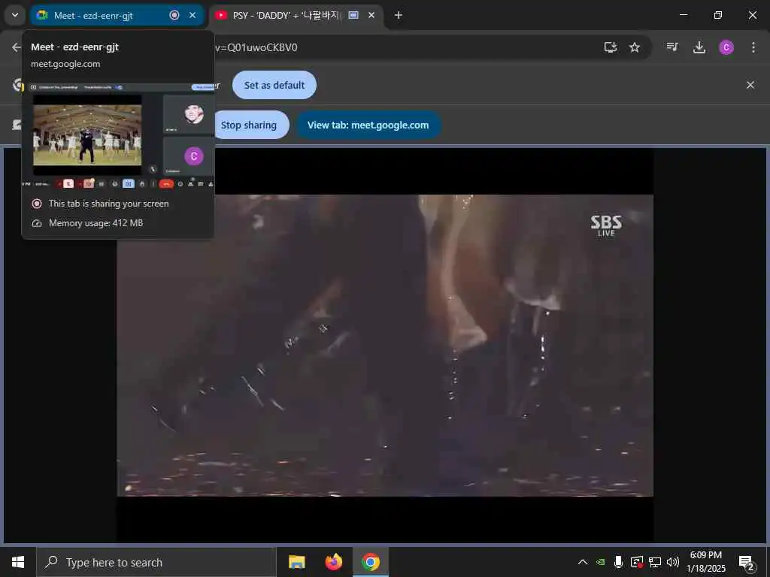The width and height of the screenshot is (770, 577).
Task: Click the screen-sharing tray icon with red dot
Action: pyautogui.click(x=636, y=562)
